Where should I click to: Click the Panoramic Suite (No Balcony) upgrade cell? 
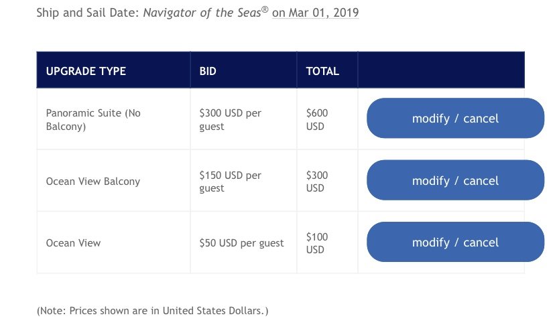(93, 119)
